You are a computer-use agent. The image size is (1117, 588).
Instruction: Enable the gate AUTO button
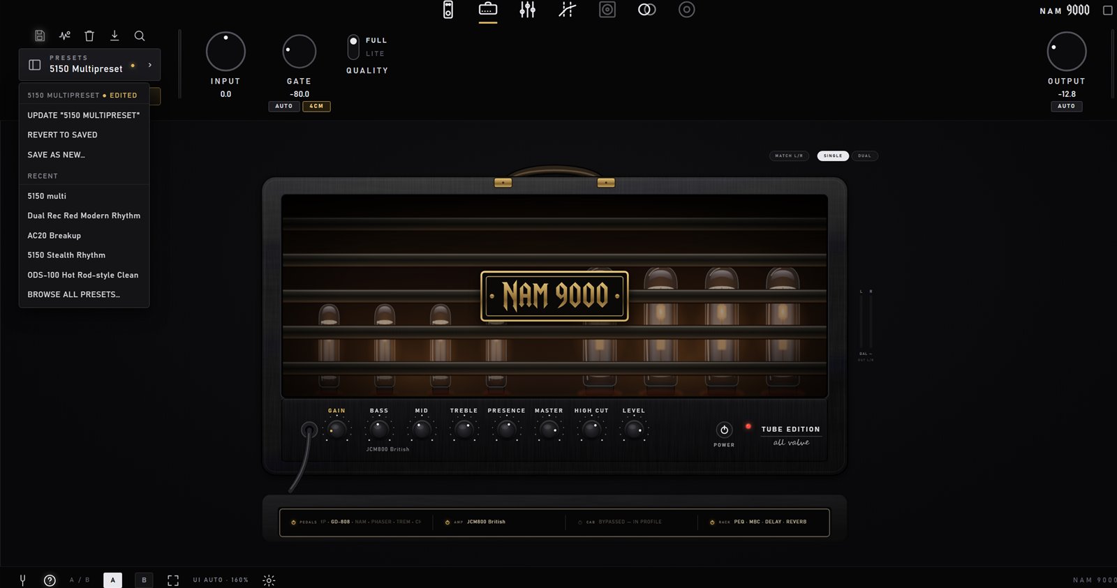pos(284,107)
